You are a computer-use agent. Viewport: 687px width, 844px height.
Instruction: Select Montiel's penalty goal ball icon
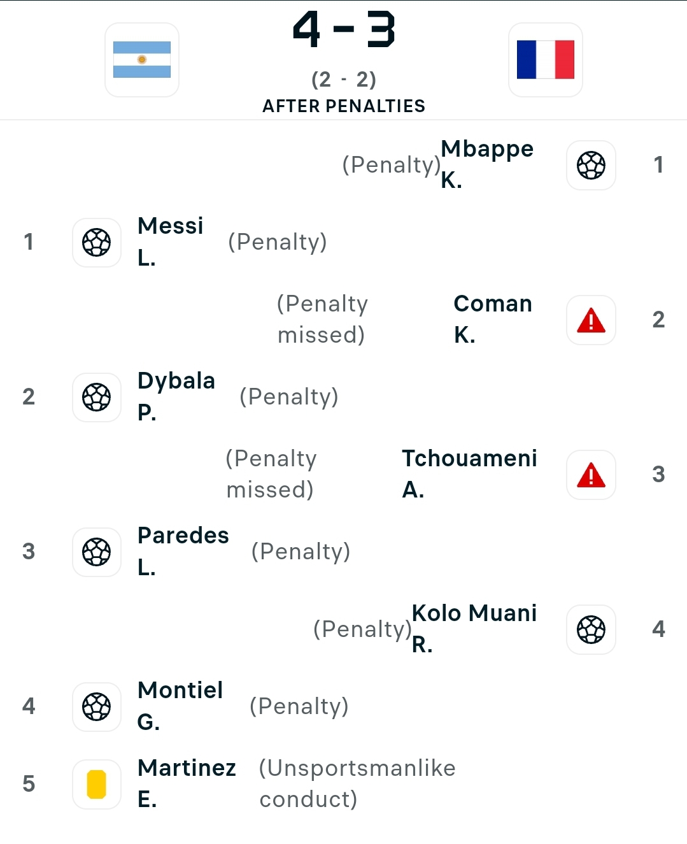97,707
